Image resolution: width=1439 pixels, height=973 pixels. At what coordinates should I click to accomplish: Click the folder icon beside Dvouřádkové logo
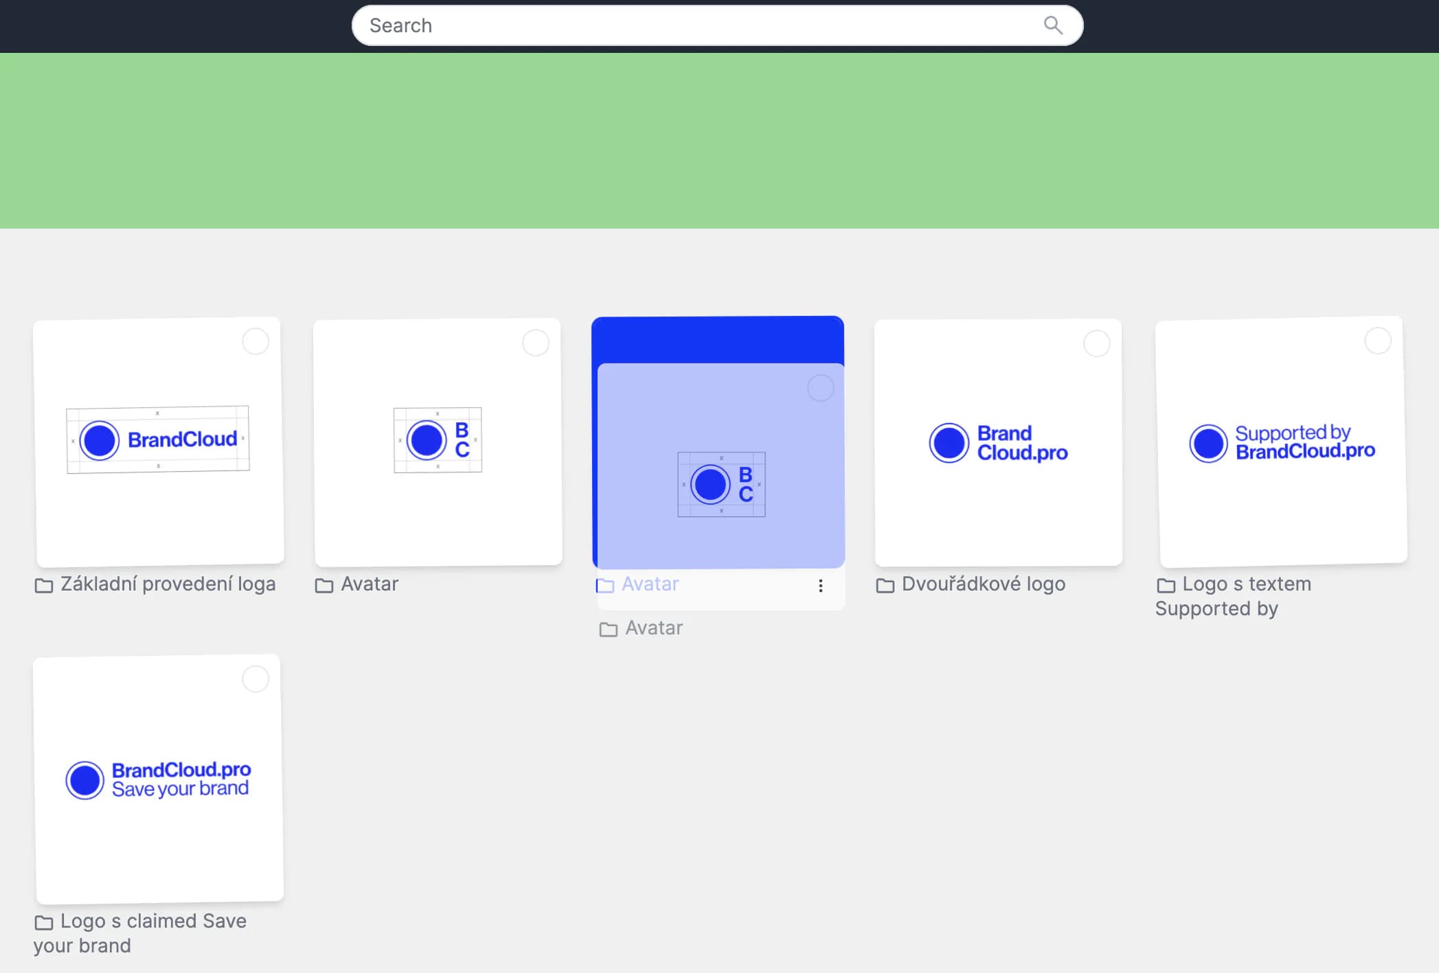point(885,586)
